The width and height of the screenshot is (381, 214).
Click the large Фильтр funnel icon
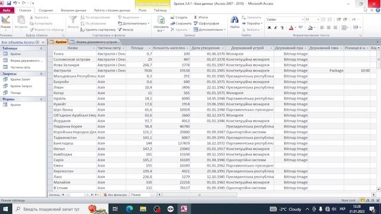point(73,20)
